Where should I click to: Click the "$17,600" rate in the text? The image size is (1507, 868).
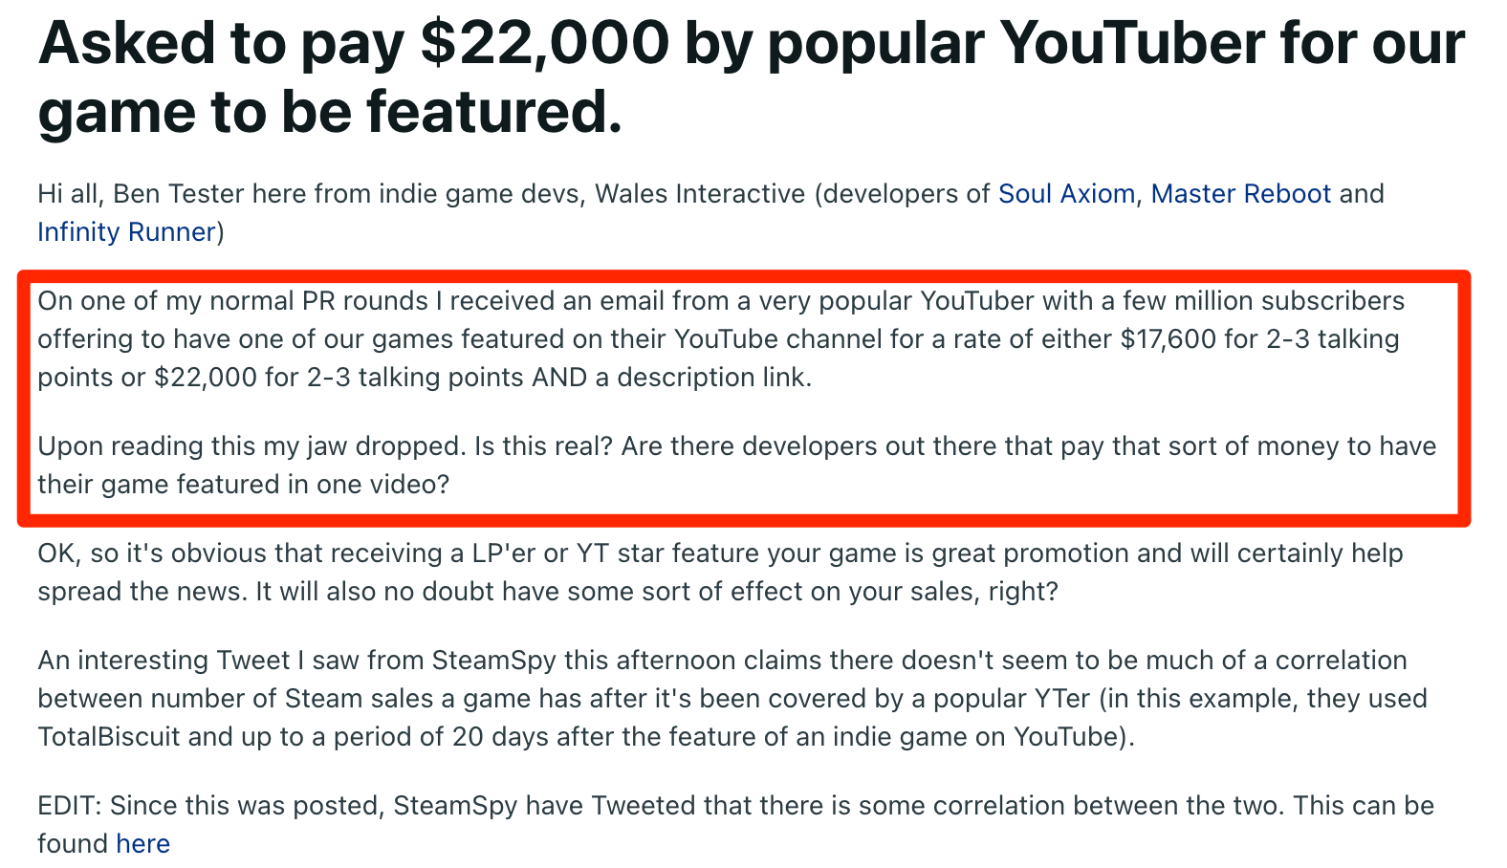tap(1168, 339)
